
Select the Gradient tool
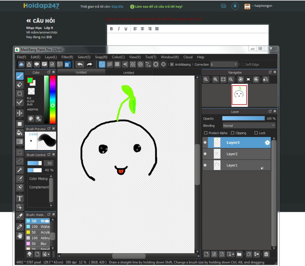pos(20,141)
